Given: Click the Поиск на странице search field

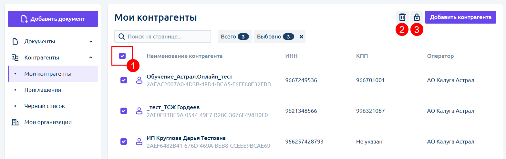Looking at the screenshot, I should click(x=163, y=37).
